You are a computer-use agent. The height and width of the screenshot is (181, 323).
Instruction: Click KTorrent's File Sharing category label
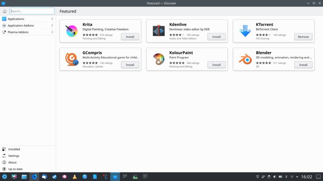(262, 38)
